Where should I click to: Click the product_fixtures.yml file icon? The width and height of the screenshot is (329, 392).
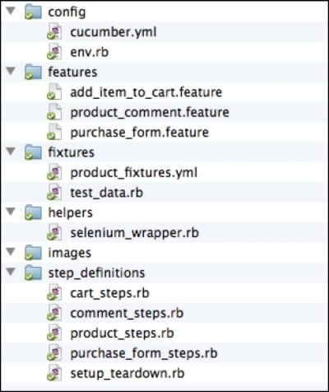54,172
